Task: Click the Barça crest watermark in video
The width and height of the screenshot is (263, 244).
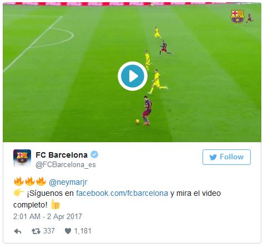Action: tap(237, 17)
